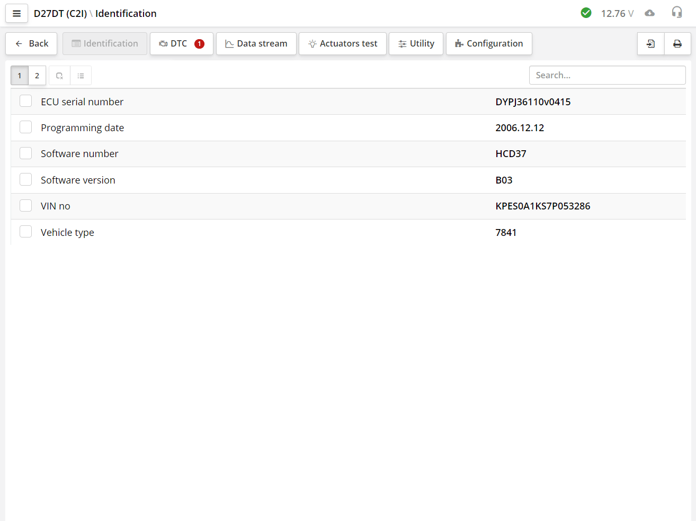Check the ECU serial number checkbox

26,101
